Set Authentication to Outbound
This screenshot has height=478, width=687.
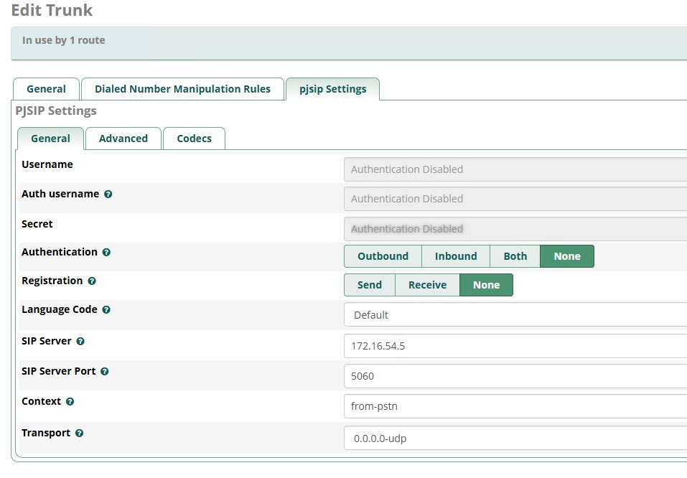(x=383, y=256)
